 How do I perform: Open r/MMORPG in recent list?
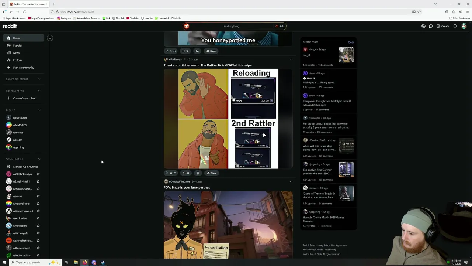click(24, 125)
